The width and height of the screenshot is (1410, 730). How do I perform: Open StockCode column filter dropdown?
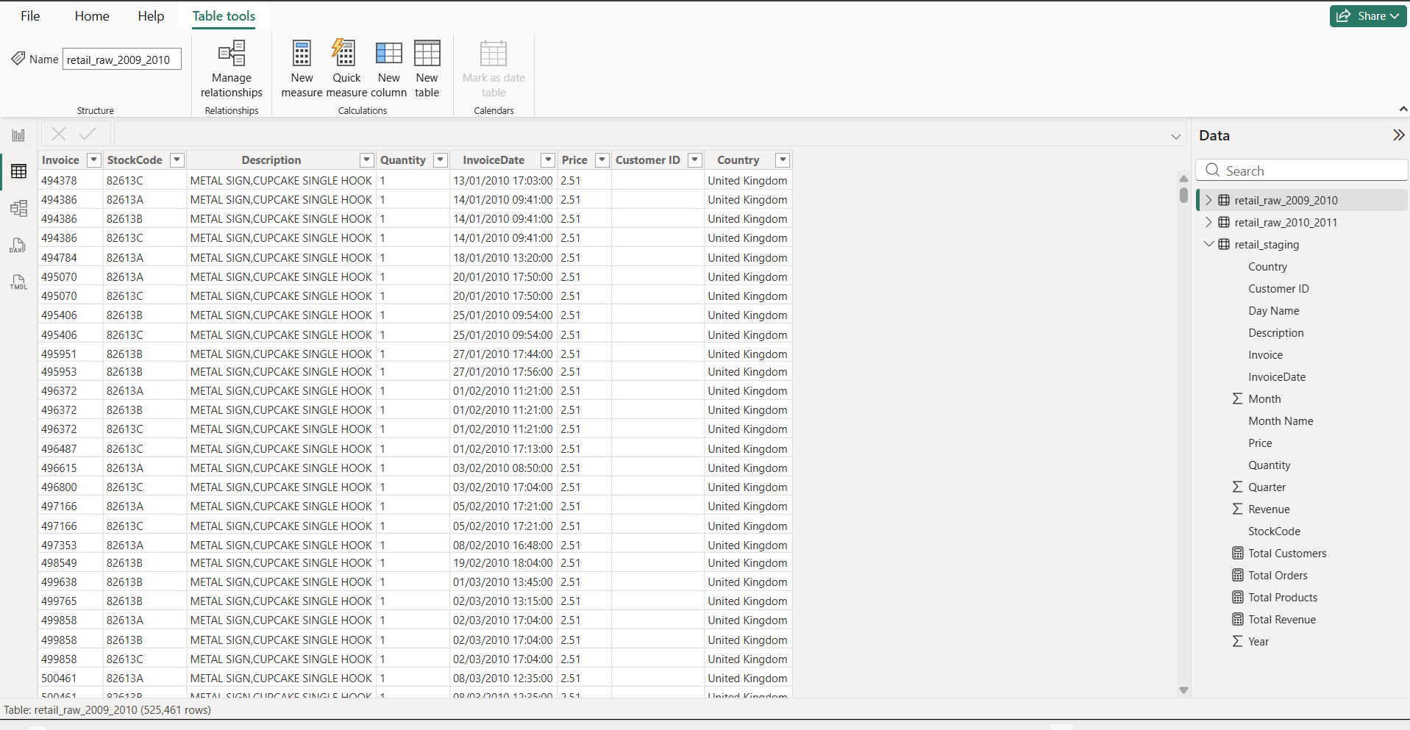(x=177, y=160)
